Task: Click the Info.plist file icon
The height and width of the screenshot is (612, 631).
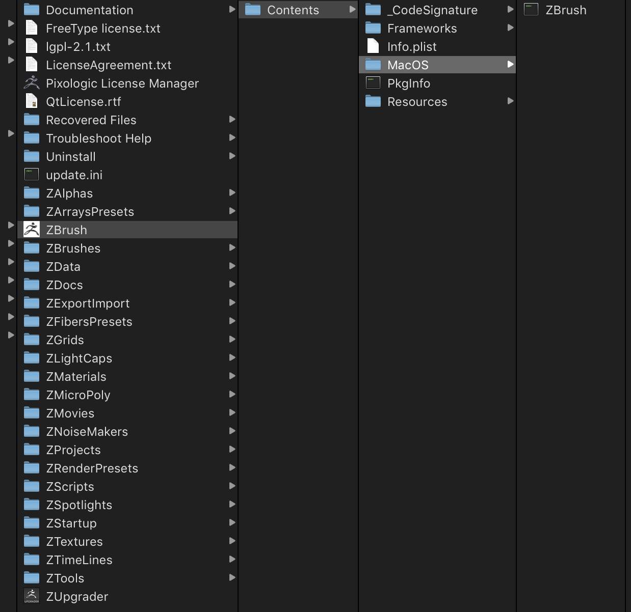Action: point(373,46)
